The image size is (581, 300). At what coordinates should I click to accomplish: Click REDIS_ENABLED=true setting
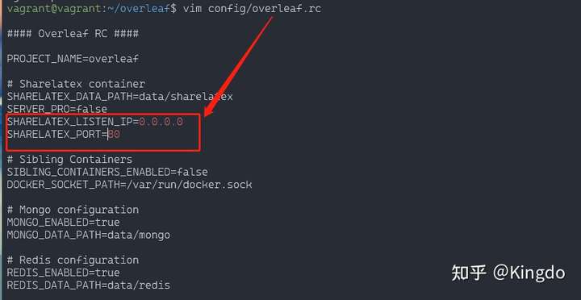click(x=64, y=273)
